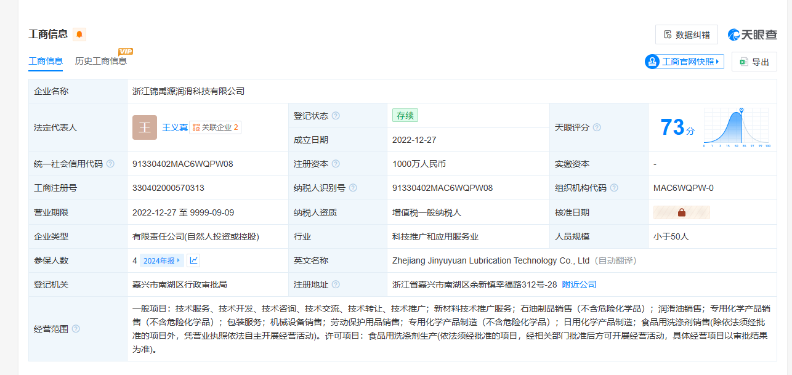Open the 参保人数 trend chart icon

coord(193,260)
